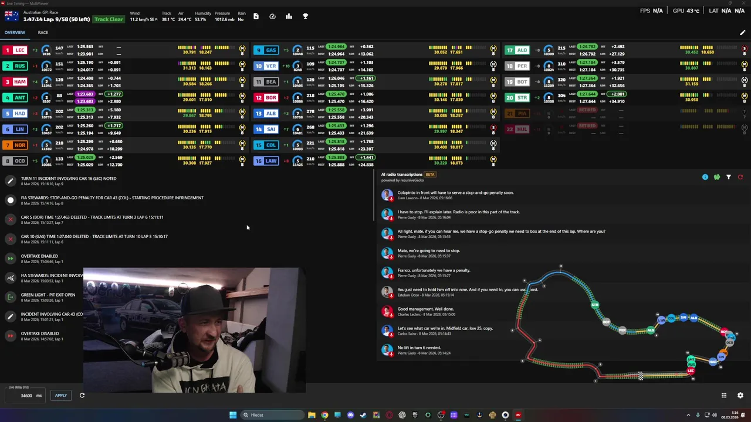Click the reload icon next to APPLY
The width and height of the screenshot is (751, 422).
(x=82, y=395)
